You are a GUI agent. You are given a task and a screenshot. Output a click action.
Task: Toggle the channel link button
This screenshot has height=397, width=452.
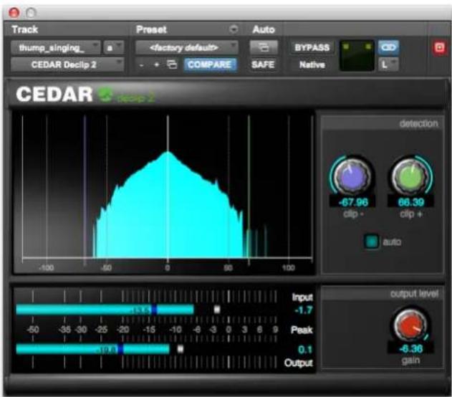point(388,47)
